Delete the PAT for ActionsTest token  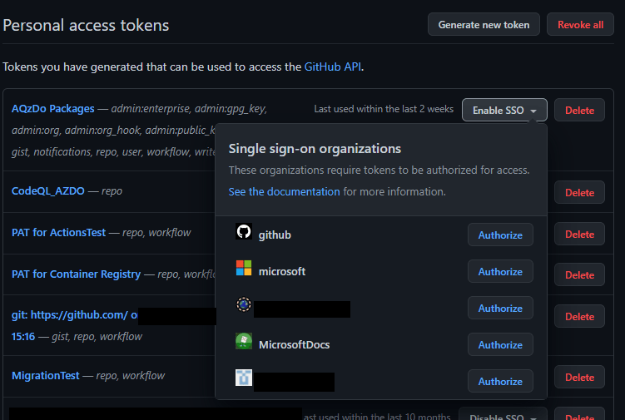coord(579,235)
